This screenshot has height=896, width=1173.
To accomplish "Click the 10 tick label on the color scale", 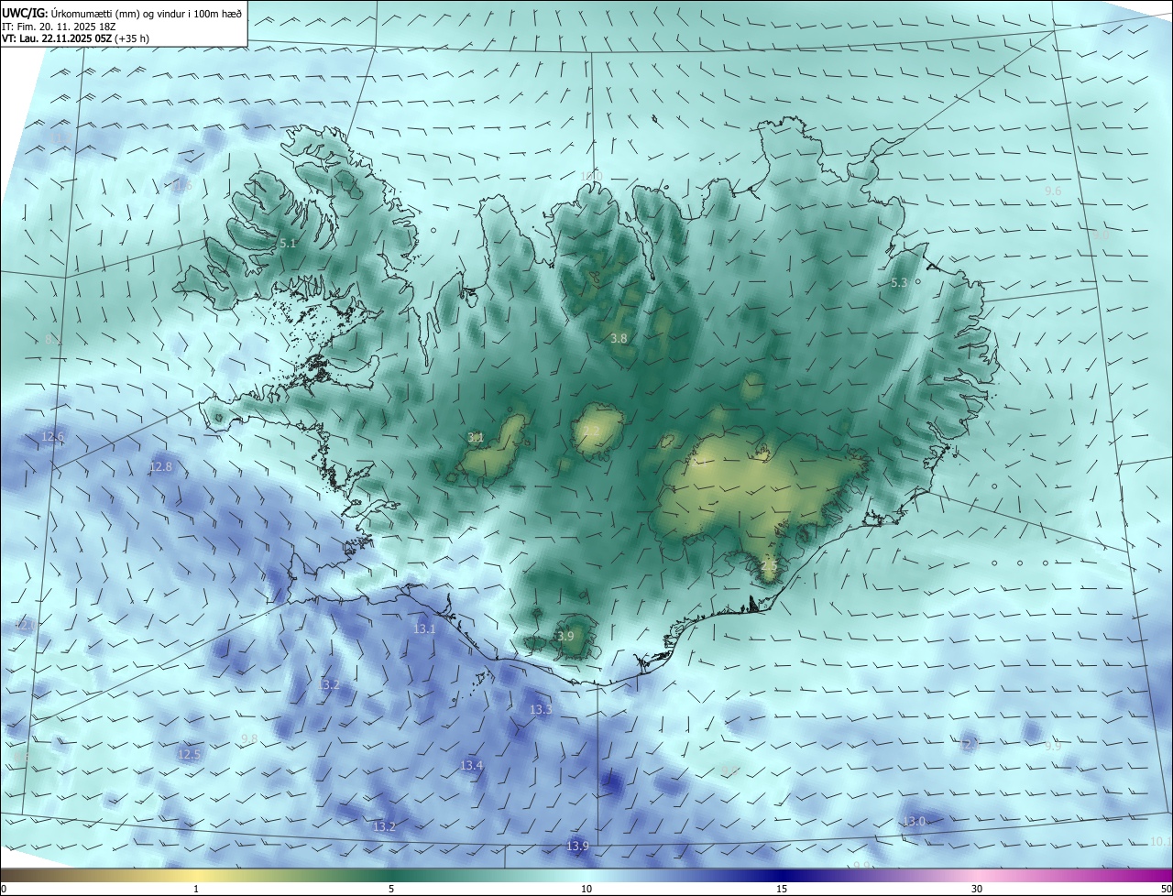I will (x=586, y=889).
